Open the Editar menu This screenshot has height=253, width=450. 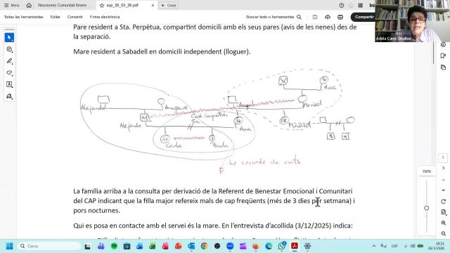pos(55,17)
